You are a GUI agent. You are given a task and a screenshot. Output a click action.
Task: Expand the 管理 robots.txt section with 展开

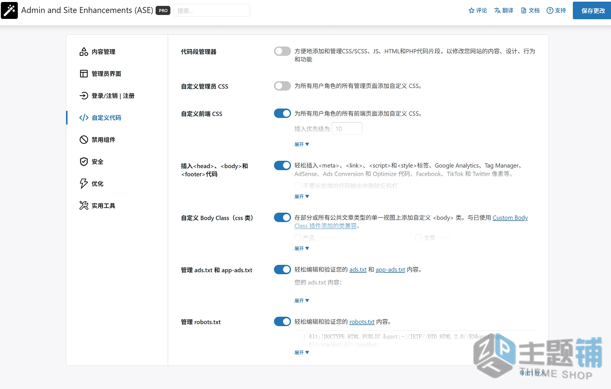[x=302, y=353]
